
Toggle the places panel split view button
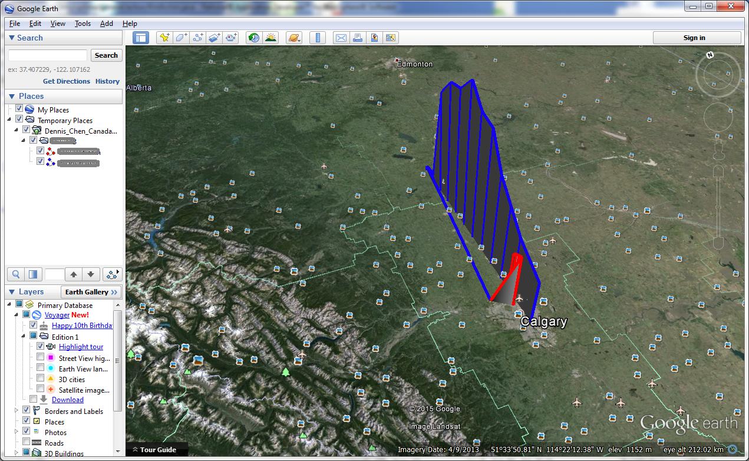[x=33, y=274]
